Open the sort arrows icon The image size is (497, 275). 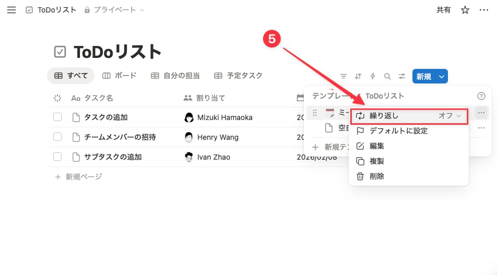coord(358,76)
